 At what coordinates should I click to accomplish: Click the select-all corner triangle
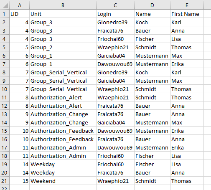pos(5,5)
